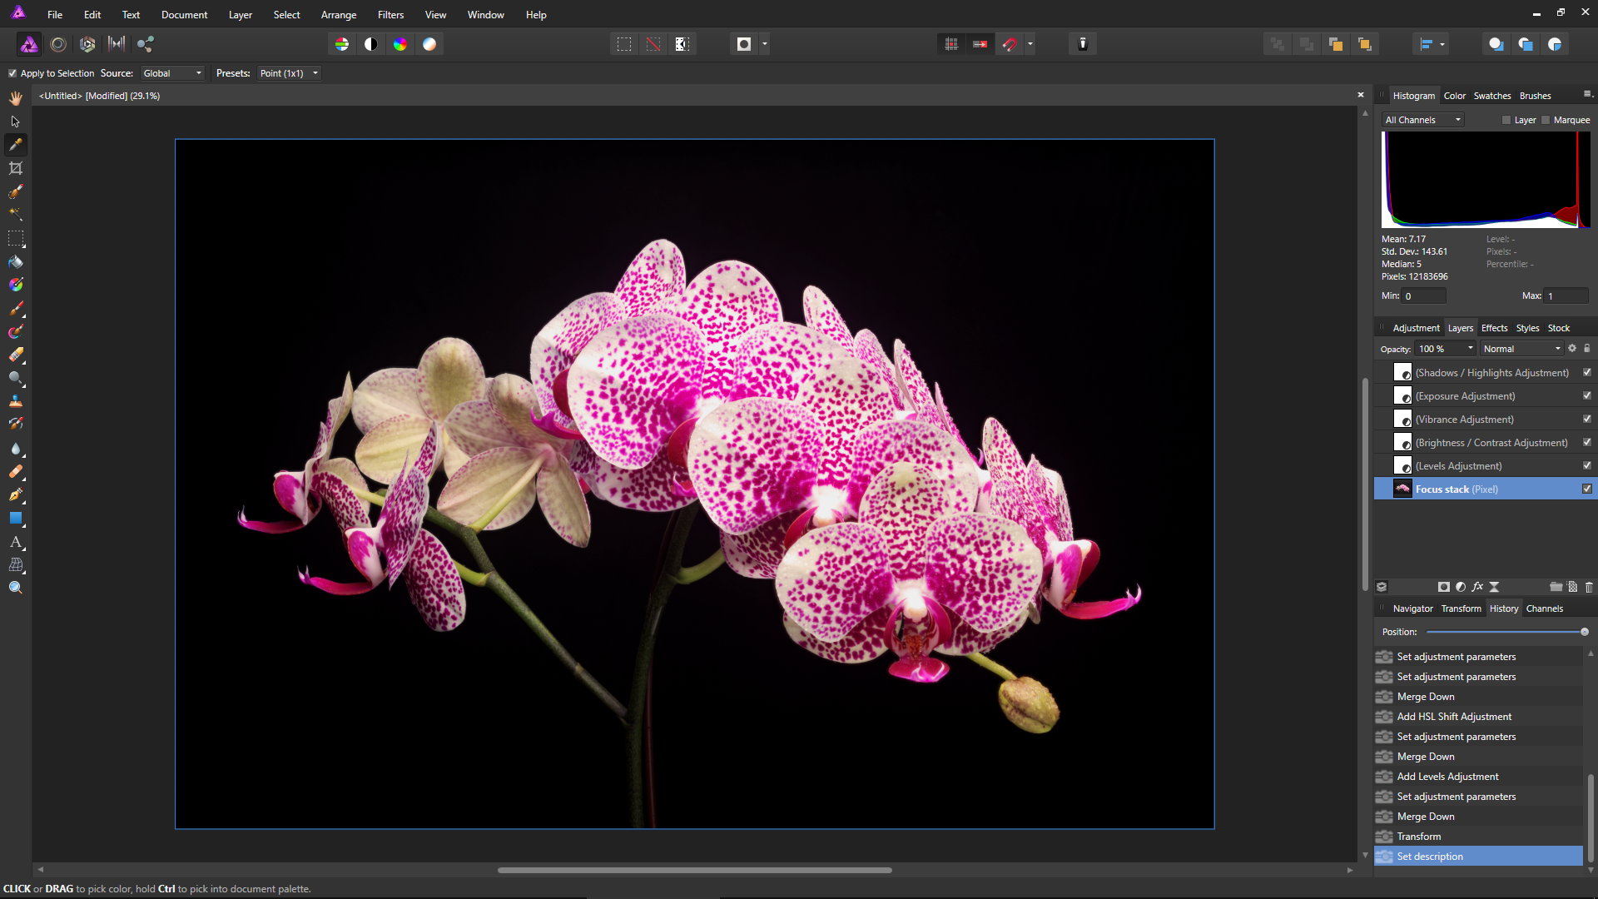Open the Normal blend mode dropdown
The height and width of the screenshot is (899, 1598).
(1521, 349)
